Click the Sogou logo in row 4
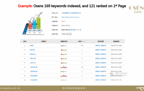This screenshot has width=144, height=91. 64,59
